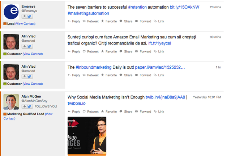Image resolution: width=231 pixels, height=156 pixels.
Task: Click the @Emarsys handle
Action: tap(29, 11)
